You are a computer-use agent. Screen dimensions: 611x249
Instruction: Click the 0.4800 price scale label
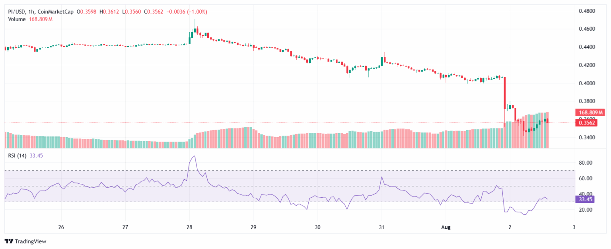coord(586,11)
